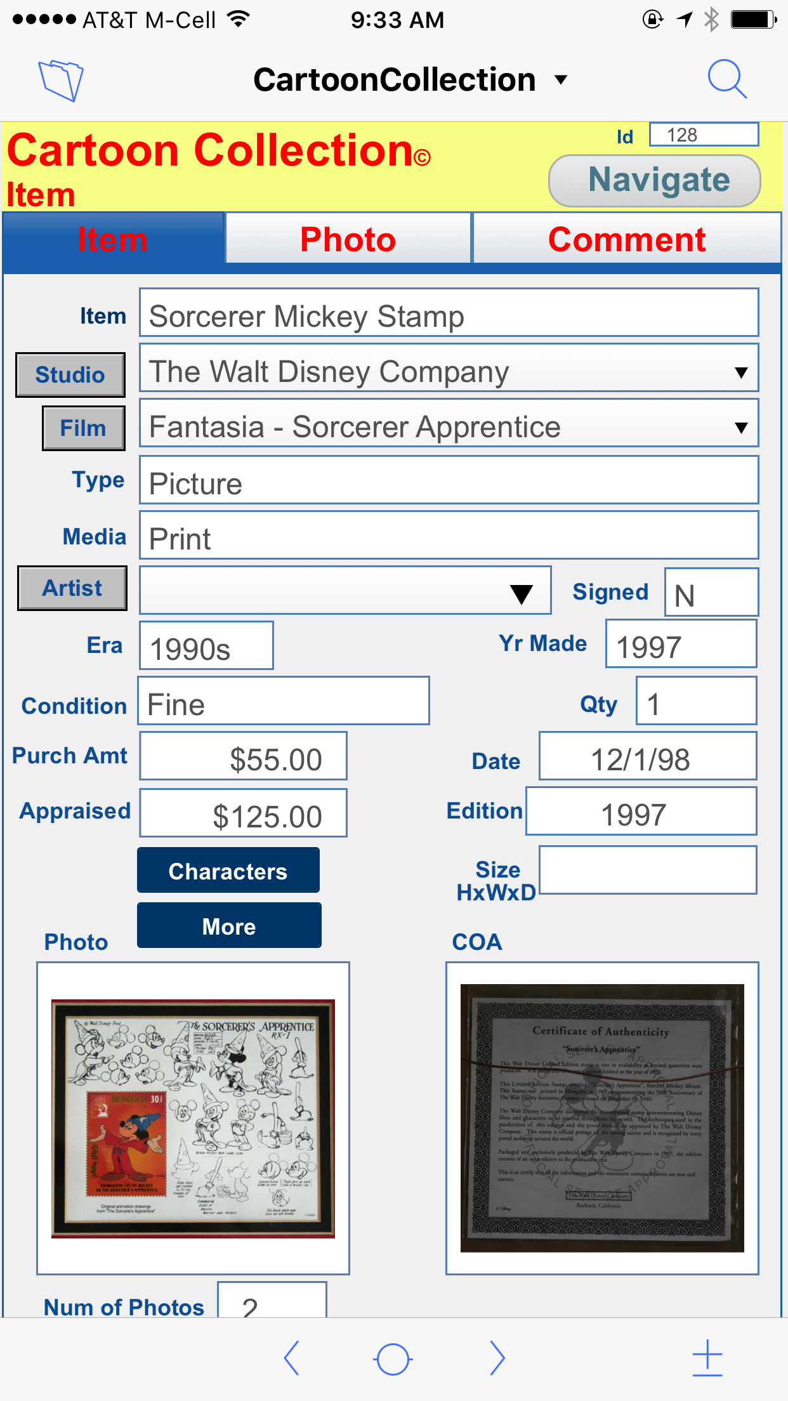
Task: Go to the next record arrow
Action: coord(497,1358)
